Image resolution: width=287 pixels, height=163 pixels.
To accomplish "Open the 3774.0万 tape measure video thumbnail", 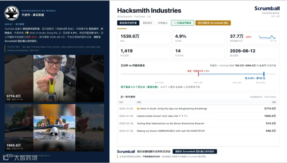I will [54, 78].
